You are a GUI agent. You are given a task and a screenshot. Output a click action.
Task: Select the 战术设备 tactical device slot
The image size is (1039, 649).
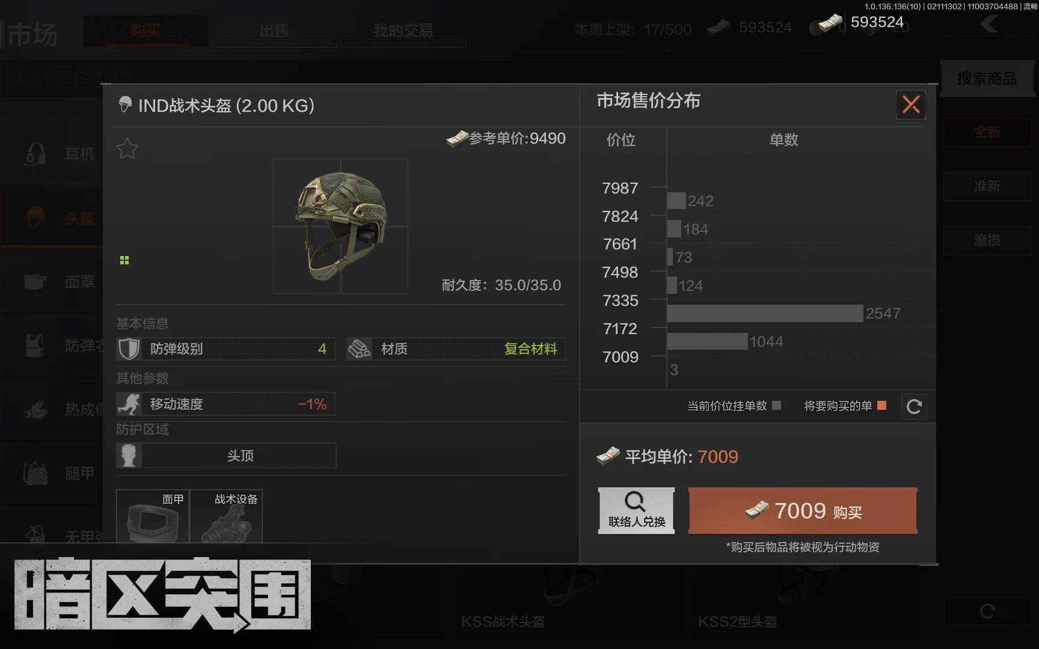[227, 516]
